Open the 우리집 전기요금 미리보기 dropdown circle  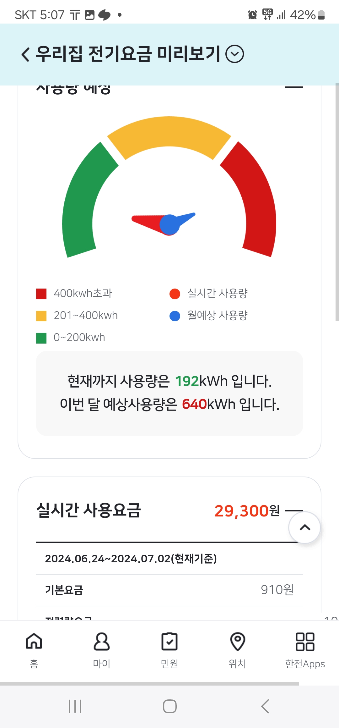pyautogui.click(x=235, y=54)
